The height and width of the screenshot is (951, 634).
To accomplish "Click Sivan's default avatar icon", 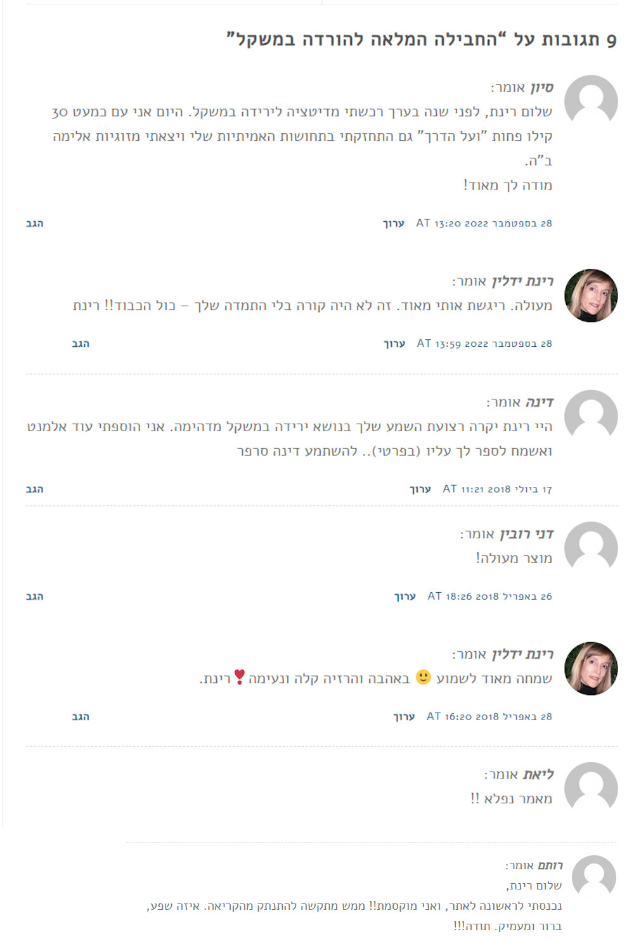I will point(591,102).
